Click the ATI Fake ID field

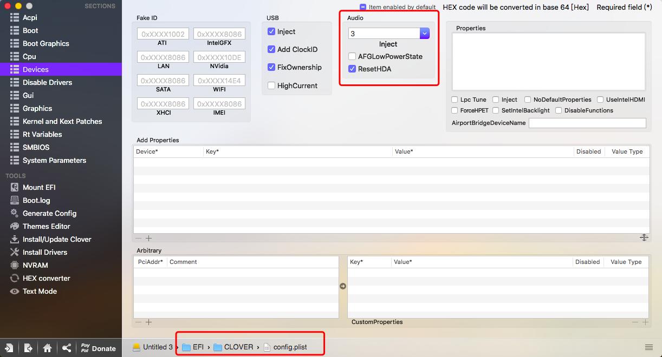click(x=163, y=34)
